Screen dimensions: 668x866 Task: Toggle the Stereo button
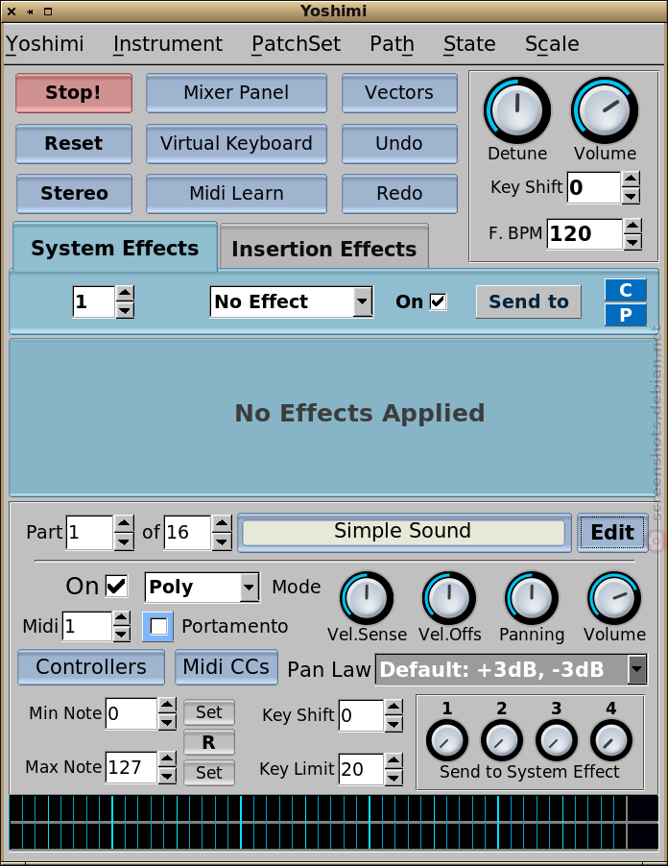tap(74, 194)
